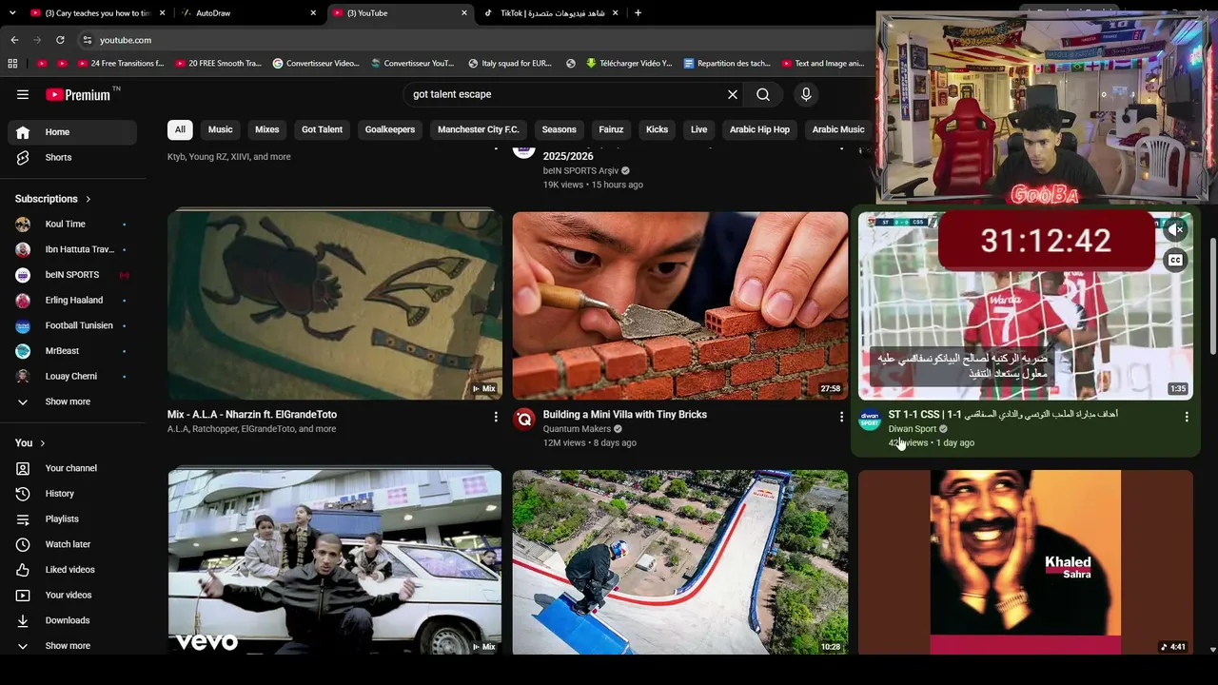Open the Subscriptions section chevron
The width and height of the screenshot is (1218, 685).
tap(88, 199)
